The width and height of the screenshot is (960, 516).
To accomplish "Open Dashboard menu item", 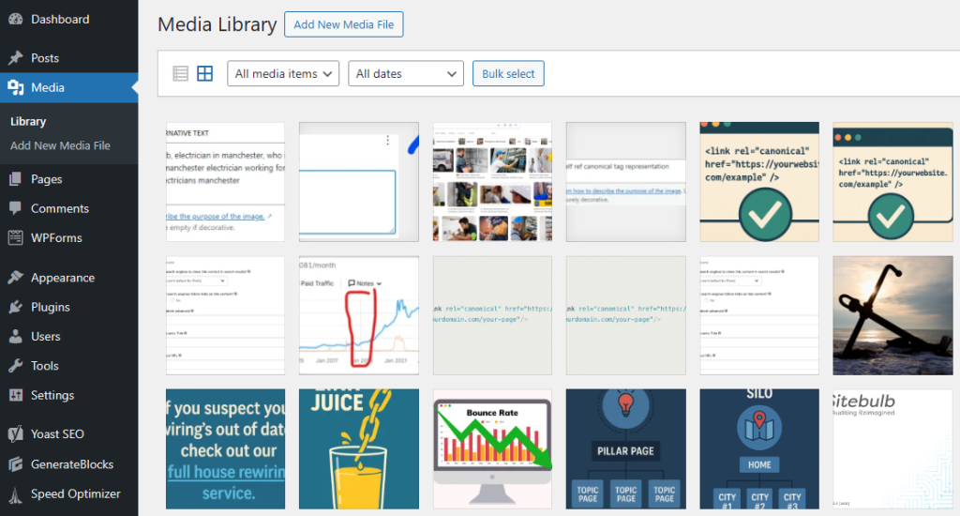I will (x=60, y=19).
